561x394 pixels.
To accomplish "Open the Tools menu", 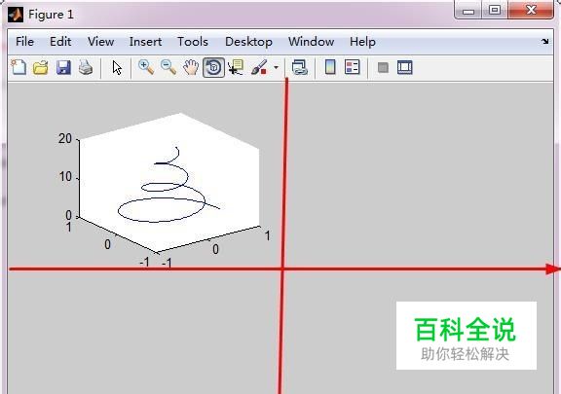I will [x=193, y=42].
